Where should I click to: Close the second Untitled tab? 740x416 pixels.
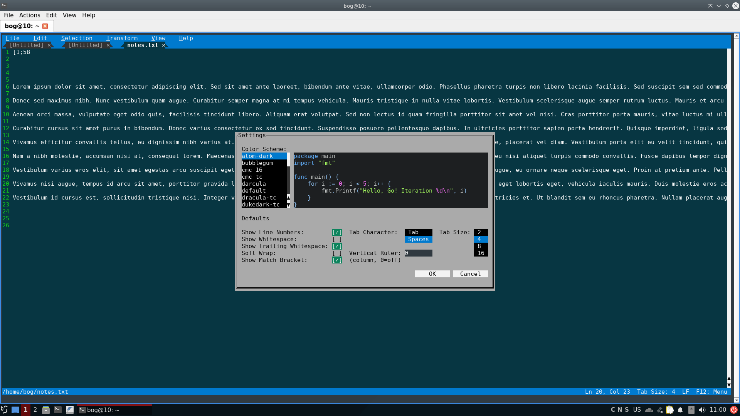click(x=108, y=45)
